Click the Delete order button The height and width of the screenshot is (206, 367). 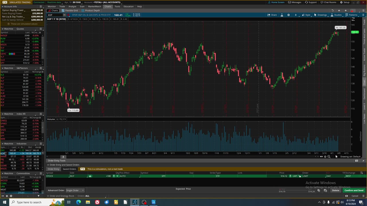pyautogui.click(x=335, y=190)
